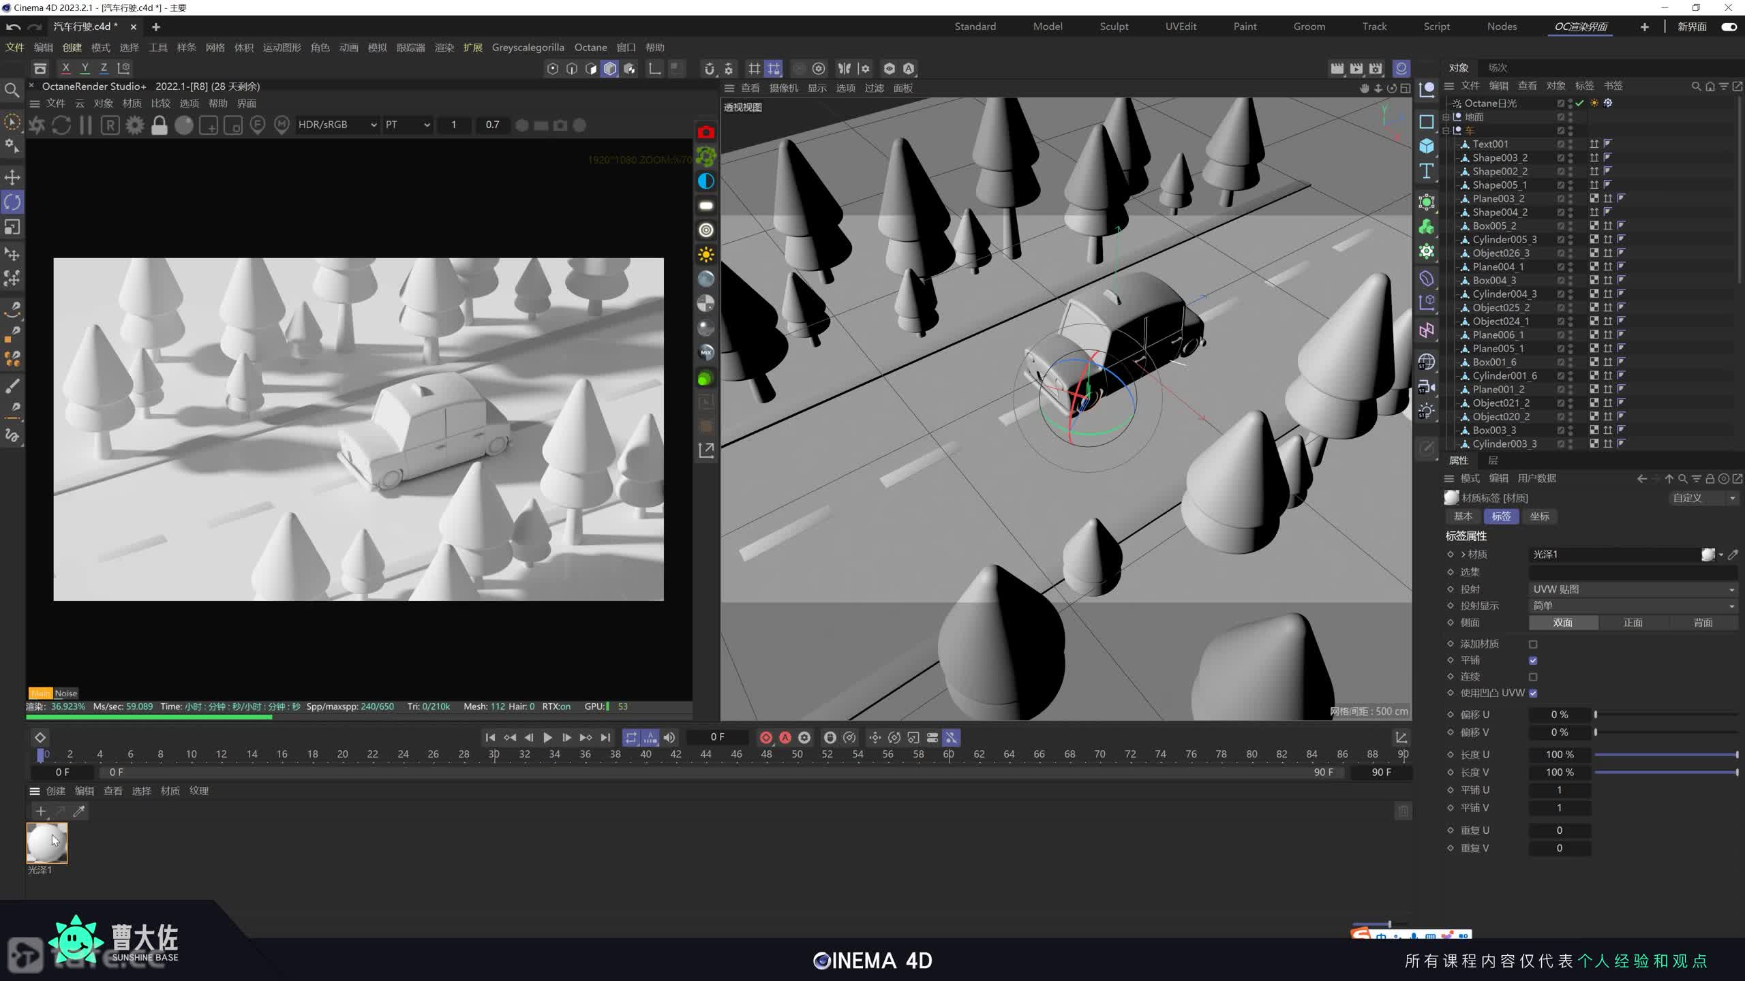Open Octane render settings gear icon
1745x981 pixels.
[x=135, y=125]
